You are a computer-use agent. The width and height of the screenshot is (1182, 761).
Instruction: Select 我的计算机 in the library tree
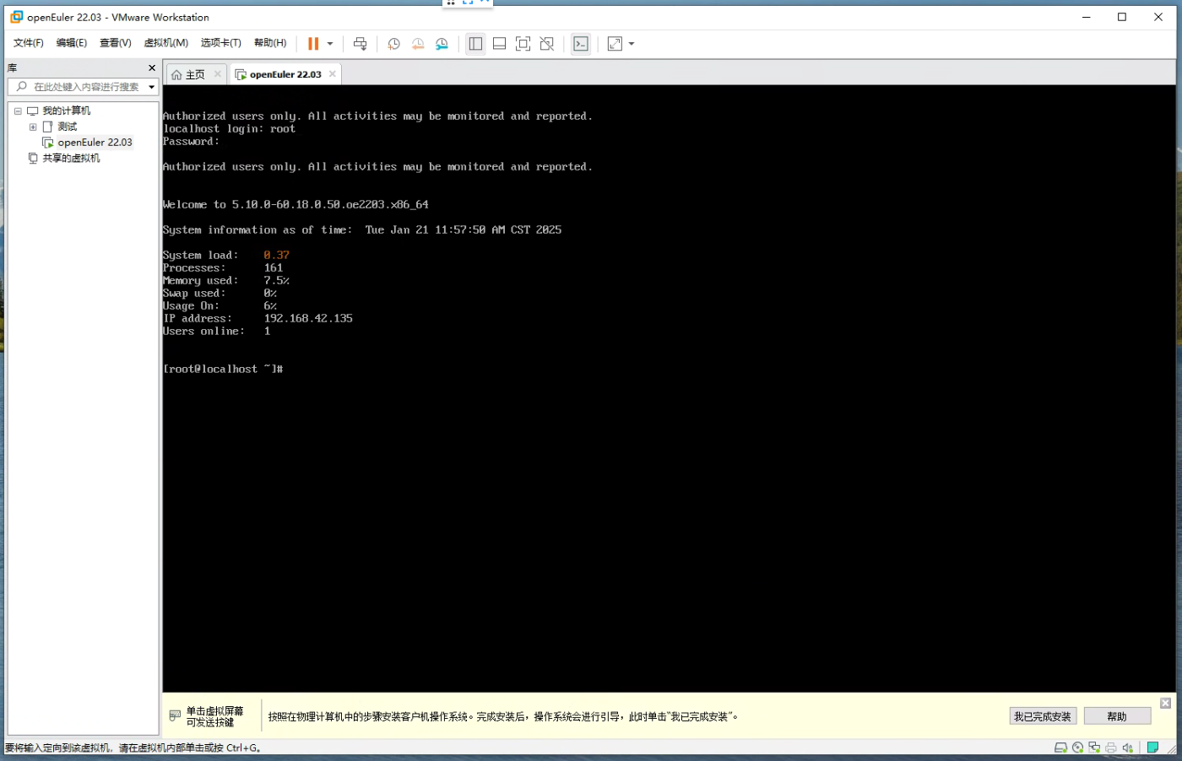[x=67, y=111]
